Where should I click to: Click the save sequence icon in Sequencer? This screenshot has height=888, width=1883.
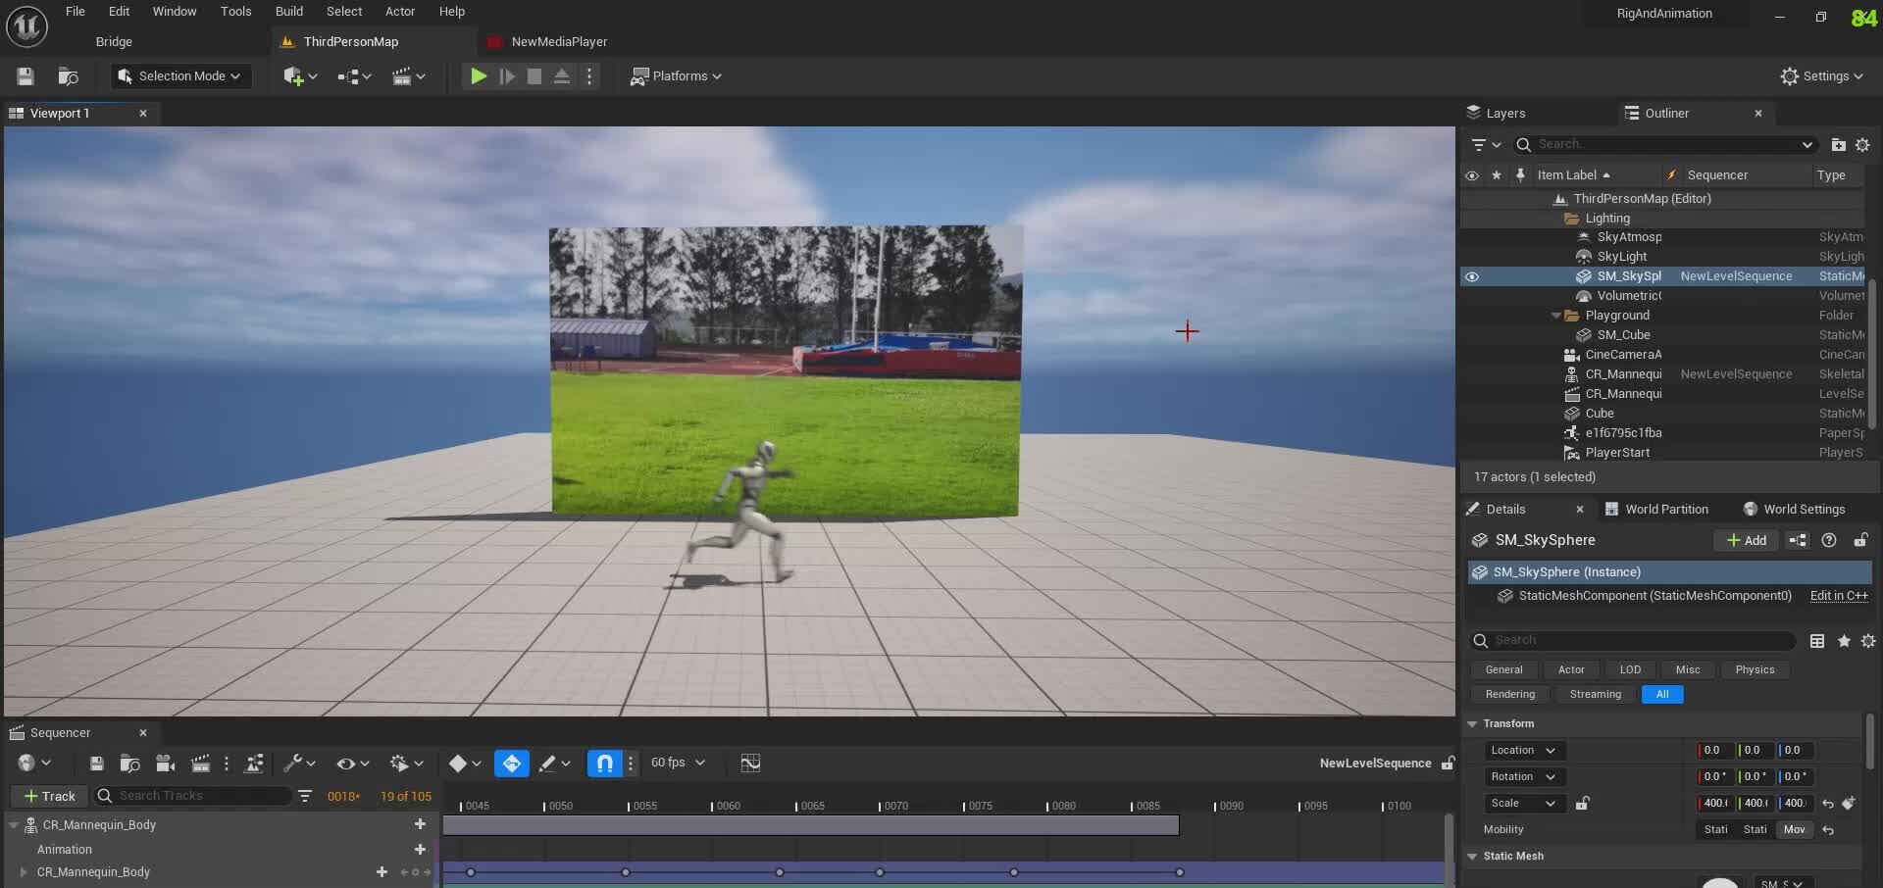(96, 763)
